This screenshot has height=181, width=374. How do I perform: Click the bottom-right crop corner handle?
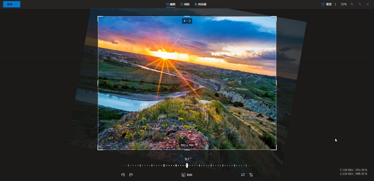click(276, 149)
